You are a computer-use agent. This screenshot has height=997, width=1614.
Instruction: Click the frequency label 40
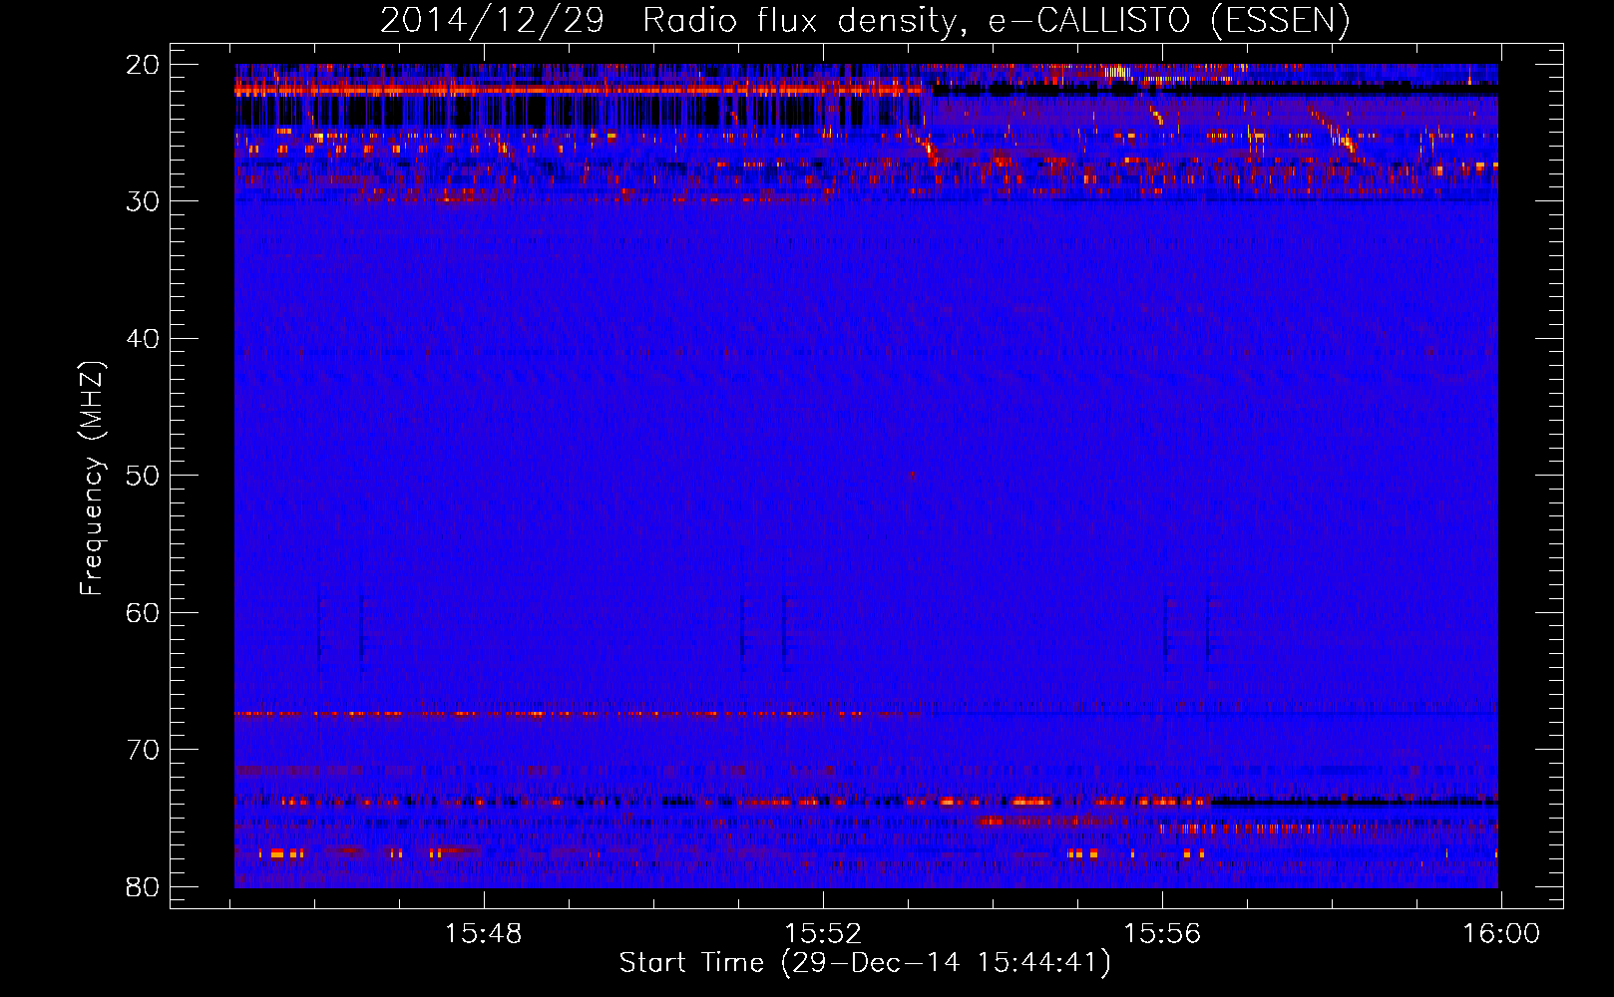tap(143, 339)
